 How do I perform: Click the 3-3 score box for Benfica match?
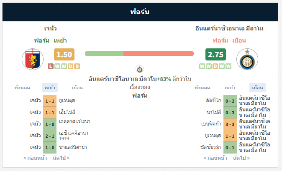230,124
